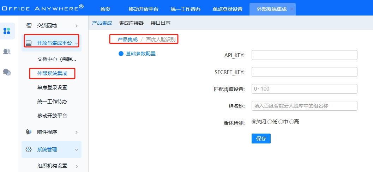373x172 pixels.
Task: Click the 系统管理 gear icon
Action: click(29, 149)
